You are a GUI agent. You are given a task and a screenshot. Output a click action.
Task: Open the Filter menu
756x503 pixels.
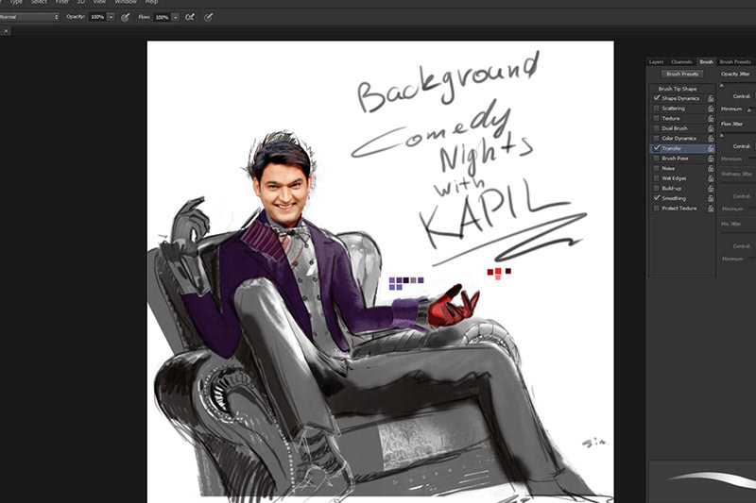(x=62, y=2)
